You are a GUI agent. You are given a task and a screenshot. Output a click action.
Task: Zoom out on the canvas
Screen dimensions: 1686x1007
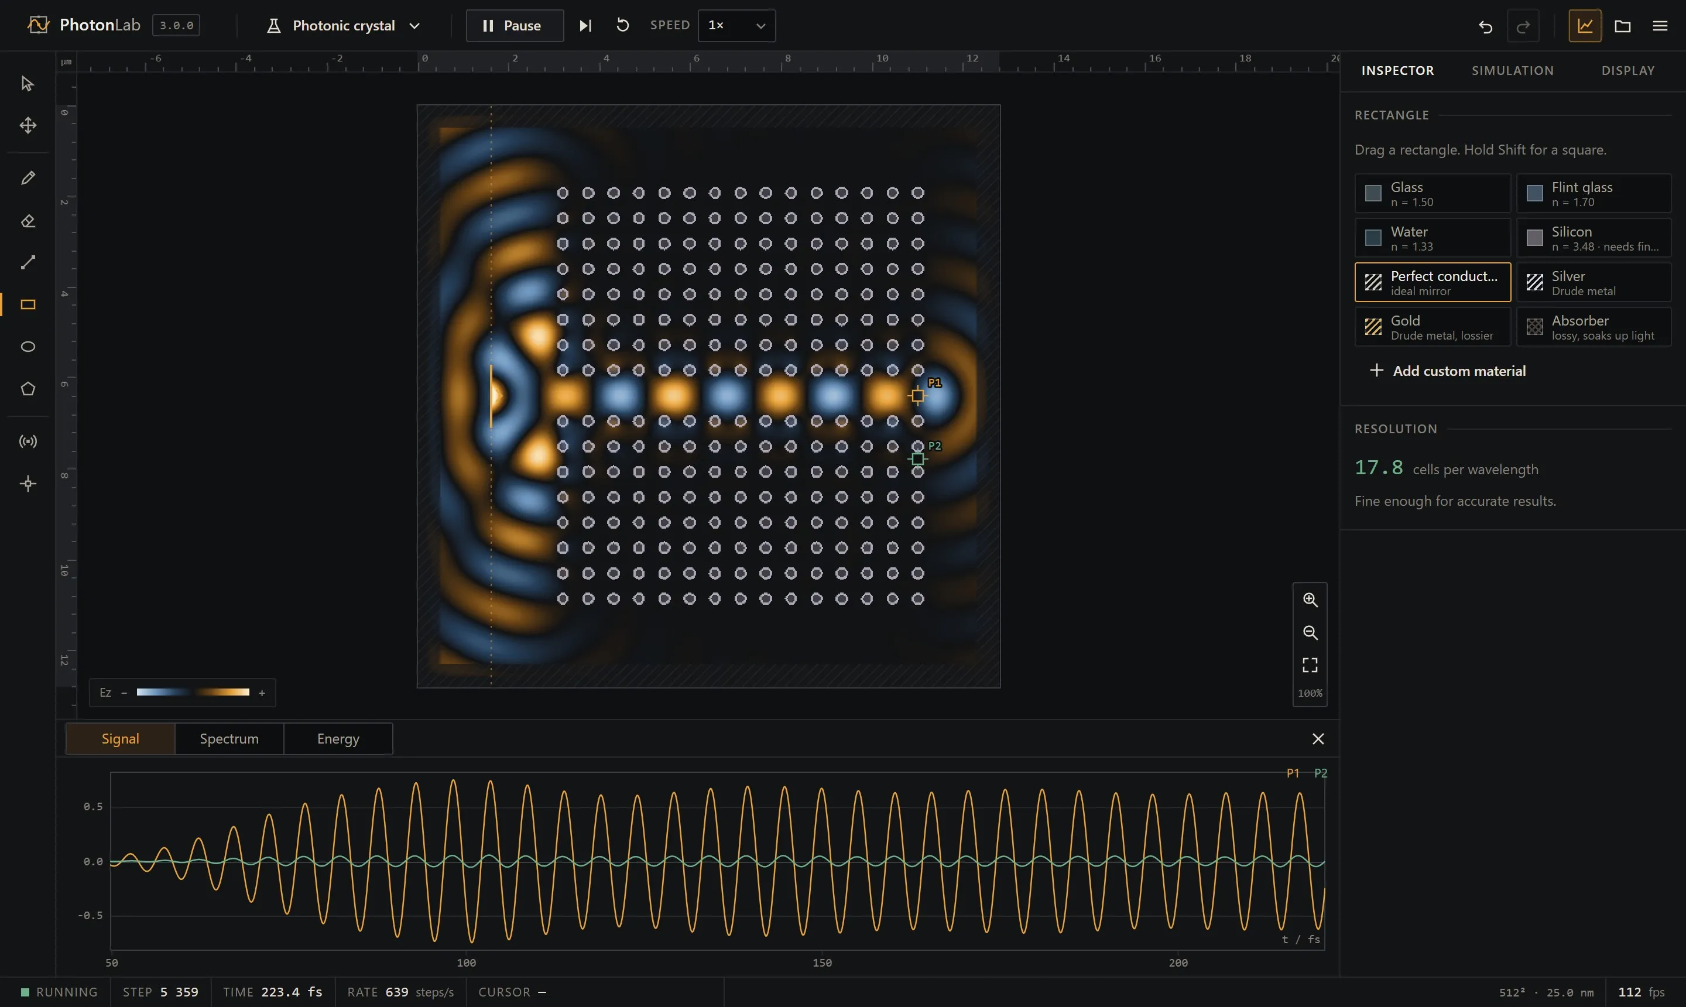pyautogui.click(x=1310, y=632)
